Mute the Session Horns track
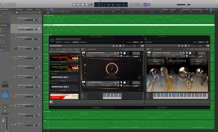This screenshot has width=218, height=132. (x=19, y=58)
